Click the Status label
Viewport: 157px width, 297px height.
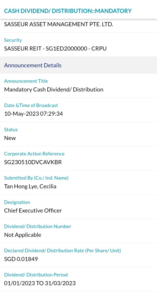click(x=11, y=130)
